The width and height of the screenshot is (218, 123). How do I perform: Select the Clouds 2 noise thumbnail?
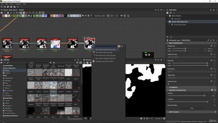pyautogui.click(x=53, y=85)
